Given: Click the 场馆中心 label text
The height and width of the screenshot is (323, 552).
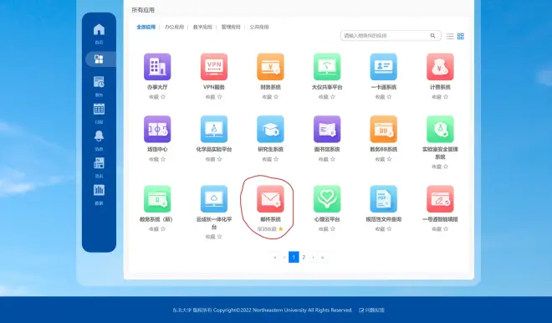Looking at the screenshot, I should pos(157,149).
